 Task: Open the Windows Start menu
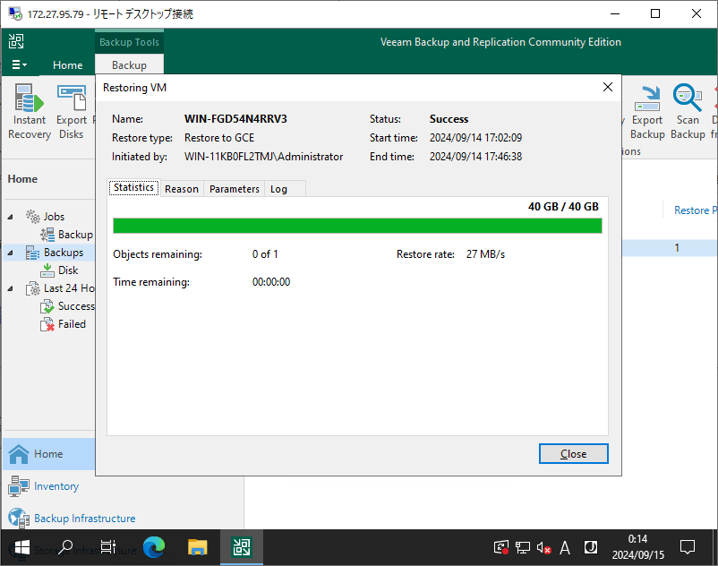point(21,547)
